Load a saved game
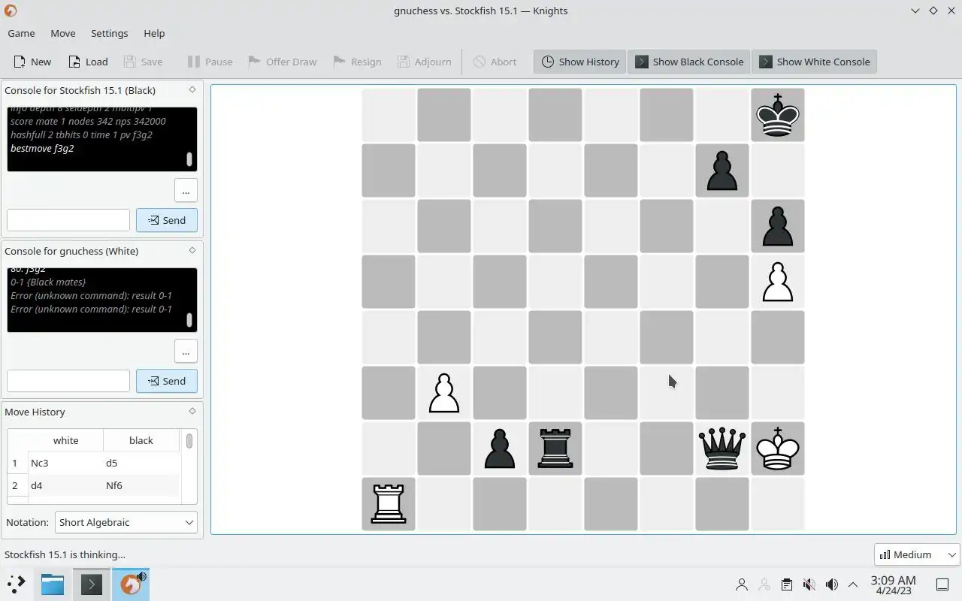This screenshot has width=962, height=601. point(88,62)
